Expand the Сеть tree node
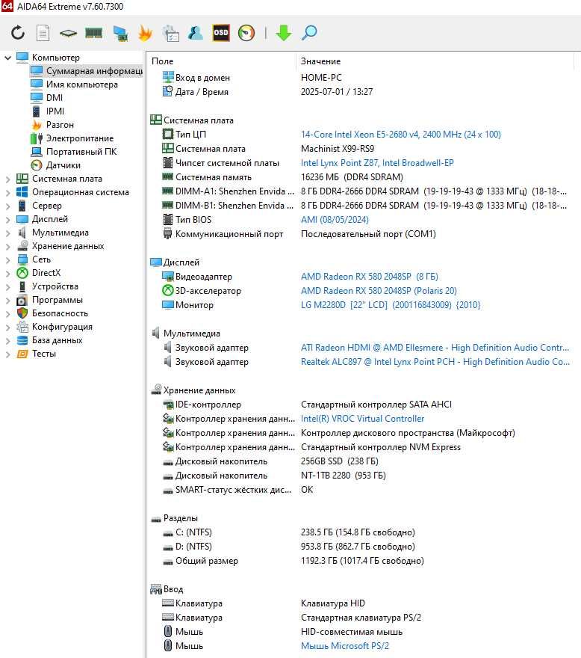The image size is (581, 658). (7, 259)
